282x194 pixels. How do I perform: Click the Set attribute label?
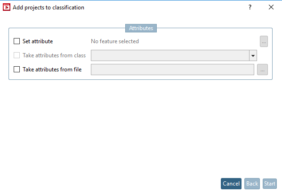pyautogui.click(x=38, y=41)
